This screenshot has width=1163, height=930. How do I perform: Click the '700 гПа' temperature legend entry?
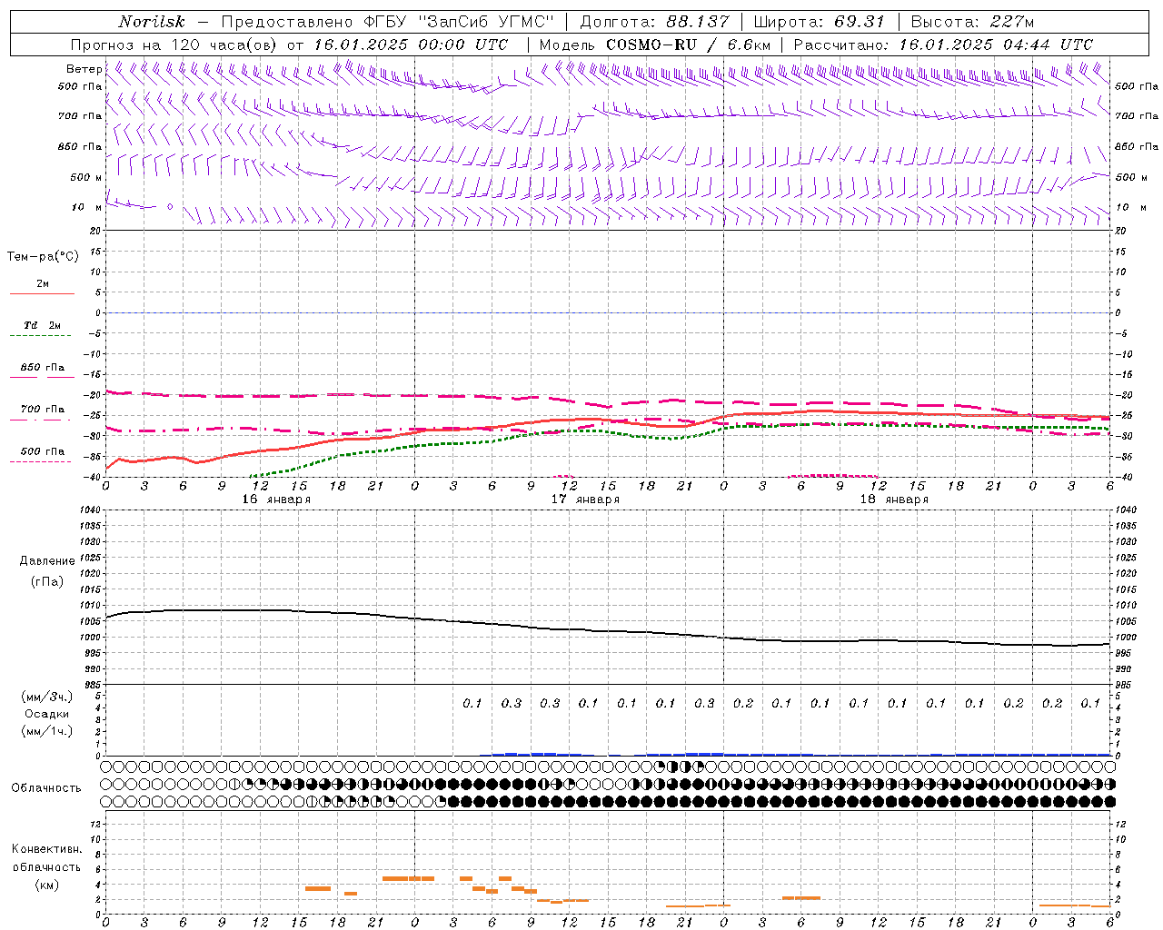tap(43, 410)
